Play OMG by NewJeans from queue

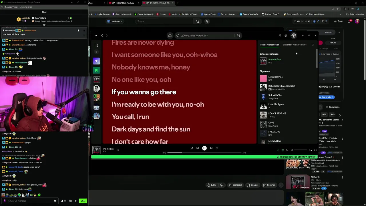pos(287,124)
